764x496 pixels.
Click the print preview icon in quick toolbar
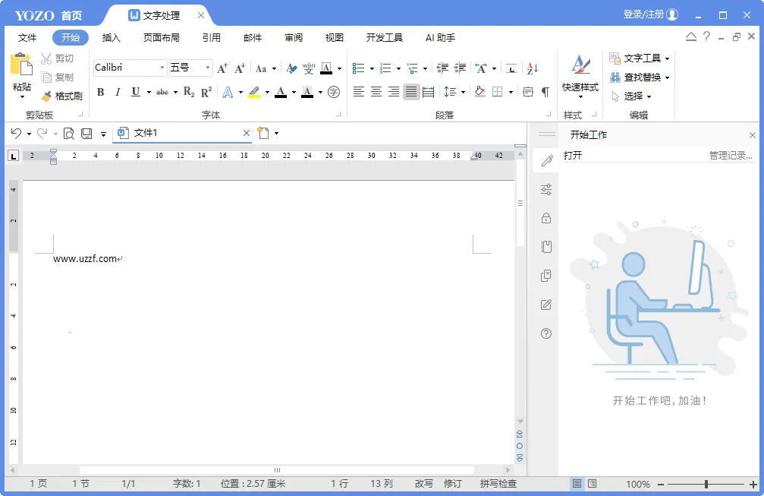coord(68,134)
